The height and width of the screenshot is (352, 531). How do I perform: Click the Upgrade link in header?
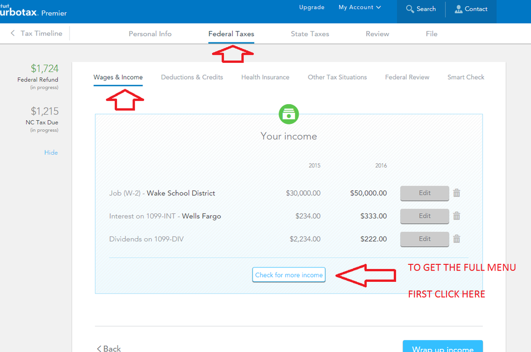(311, 7)
